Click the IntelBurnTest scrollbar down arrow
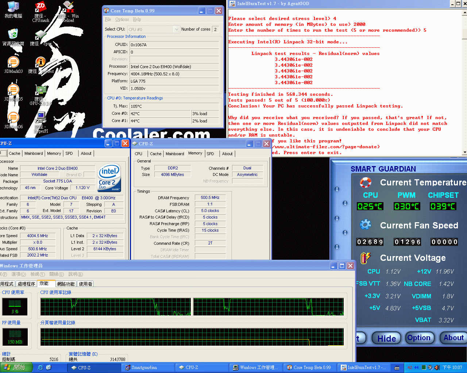 (x=464, y=152)
